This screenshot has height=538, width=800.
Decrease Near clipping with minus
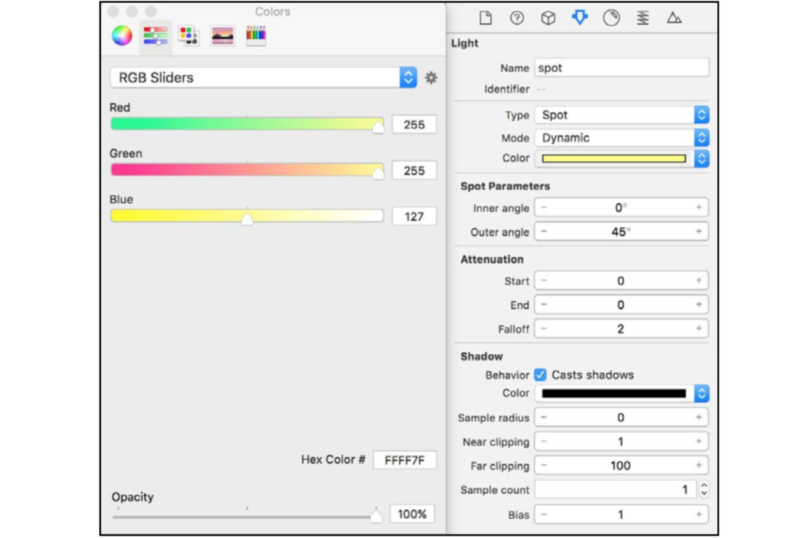(544, 442)
